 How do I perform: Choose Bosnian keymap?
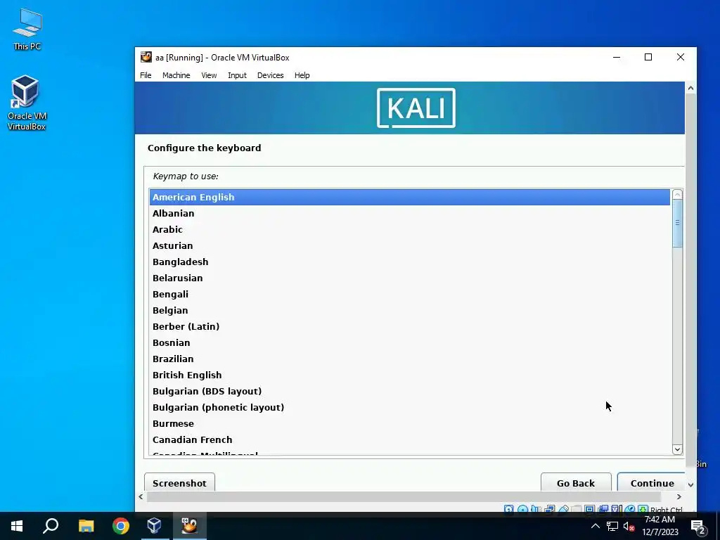(x=410, y=342)
